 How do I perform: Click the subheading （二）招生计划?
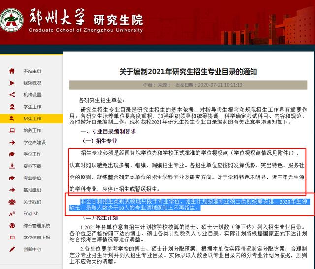pyautogui.click(x=100, y=218)
